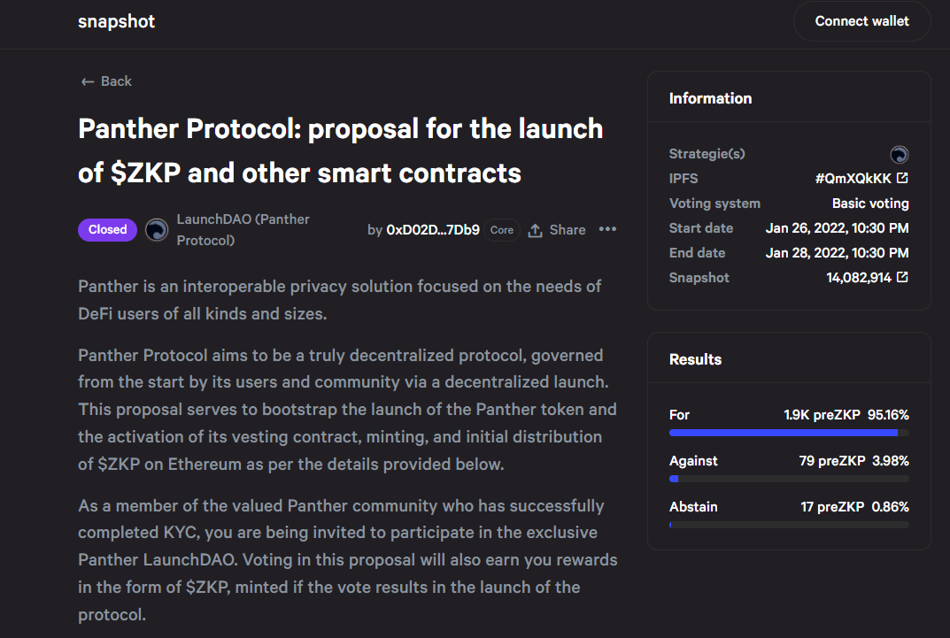950x638 pixels.
Task: Click the For result progress bar
Action: 789,433
